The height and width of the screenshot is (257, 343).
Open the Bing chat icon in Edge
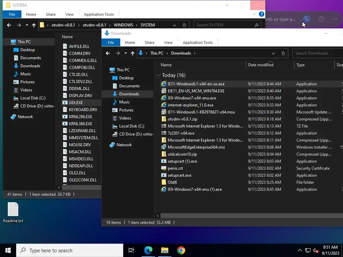point(307,19)
